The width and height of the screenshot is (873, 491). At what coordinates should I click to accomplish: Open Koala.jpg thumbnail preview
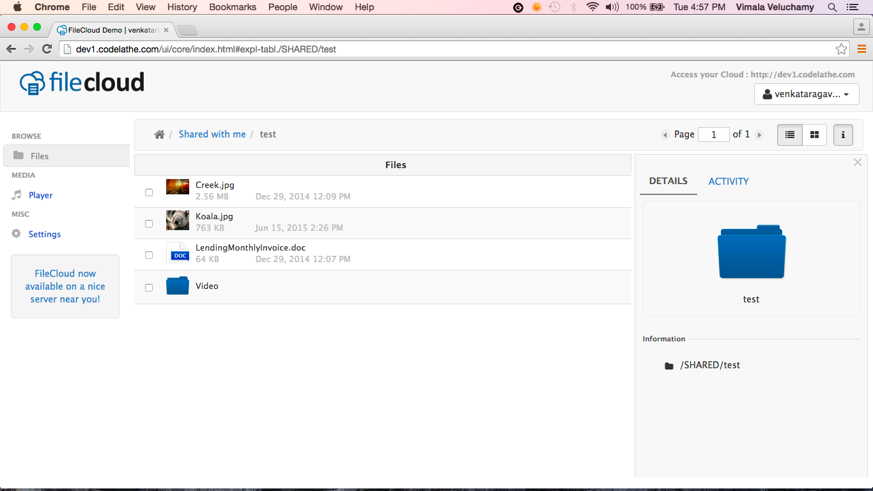coord(178,221)
